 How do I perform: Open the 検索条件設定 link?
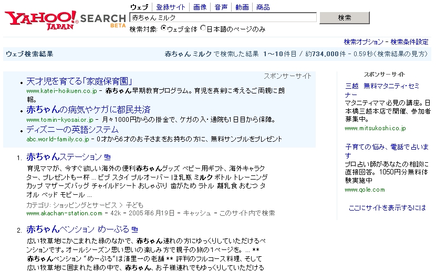pos(409,42)
